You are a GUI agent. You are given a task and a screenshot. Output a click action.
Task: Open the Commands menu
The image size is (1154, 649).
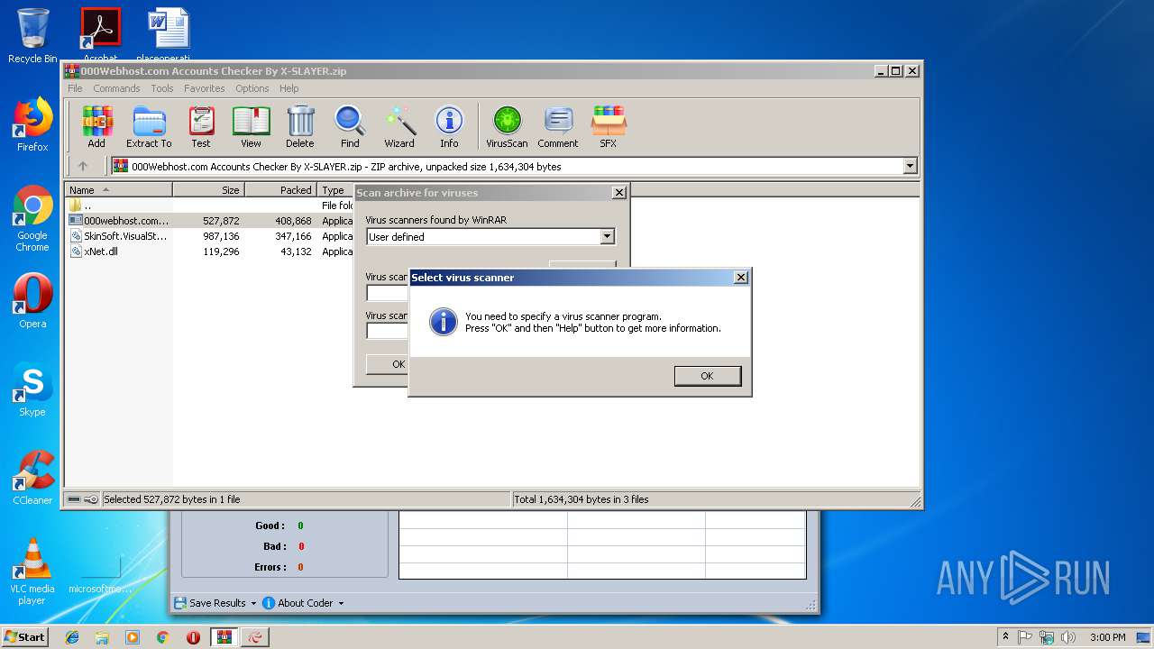pos(116,88)
